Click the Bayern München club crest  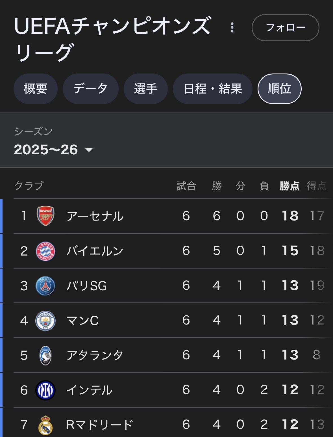(x=45, y=251)
